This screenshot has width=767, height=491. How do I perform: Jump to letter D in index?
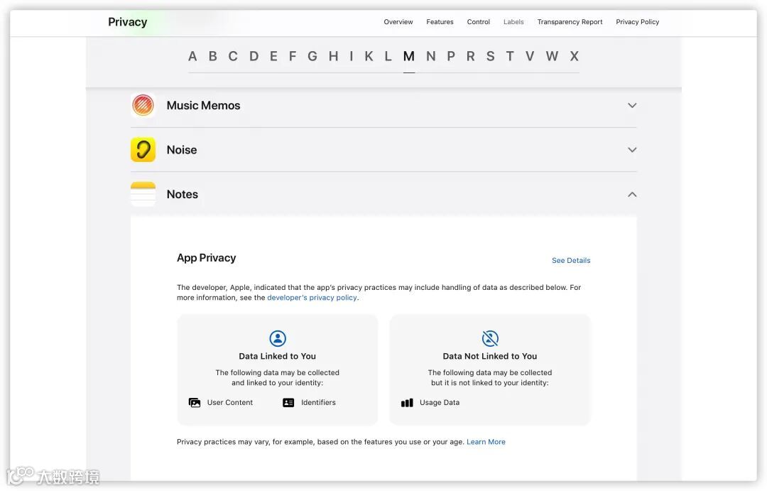[254, 56]
